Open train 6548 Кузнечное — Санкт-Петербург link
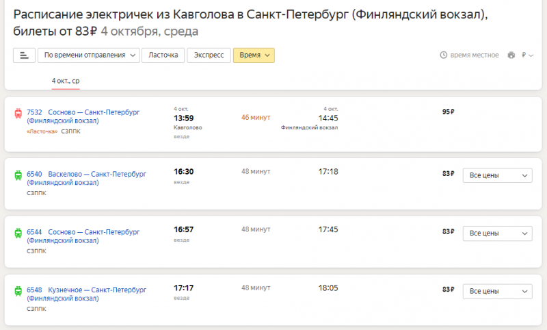Image resolution: width=547 pixels, height=330 pixels. tap(97, 290)
